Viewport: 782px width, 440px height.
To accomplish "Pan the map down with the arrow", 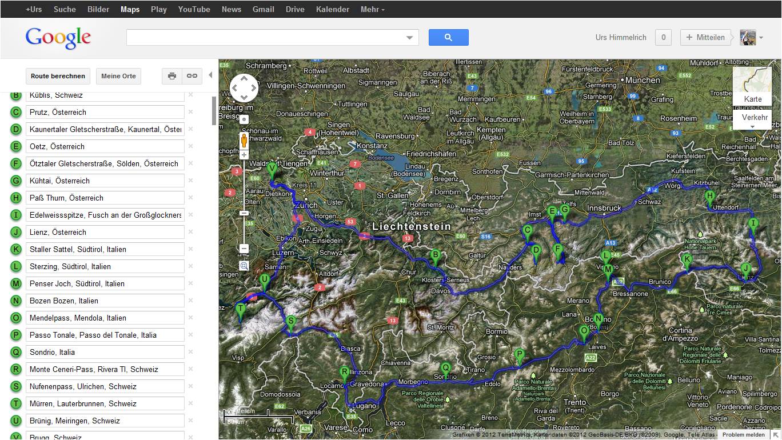I will (x=244, y=98).
